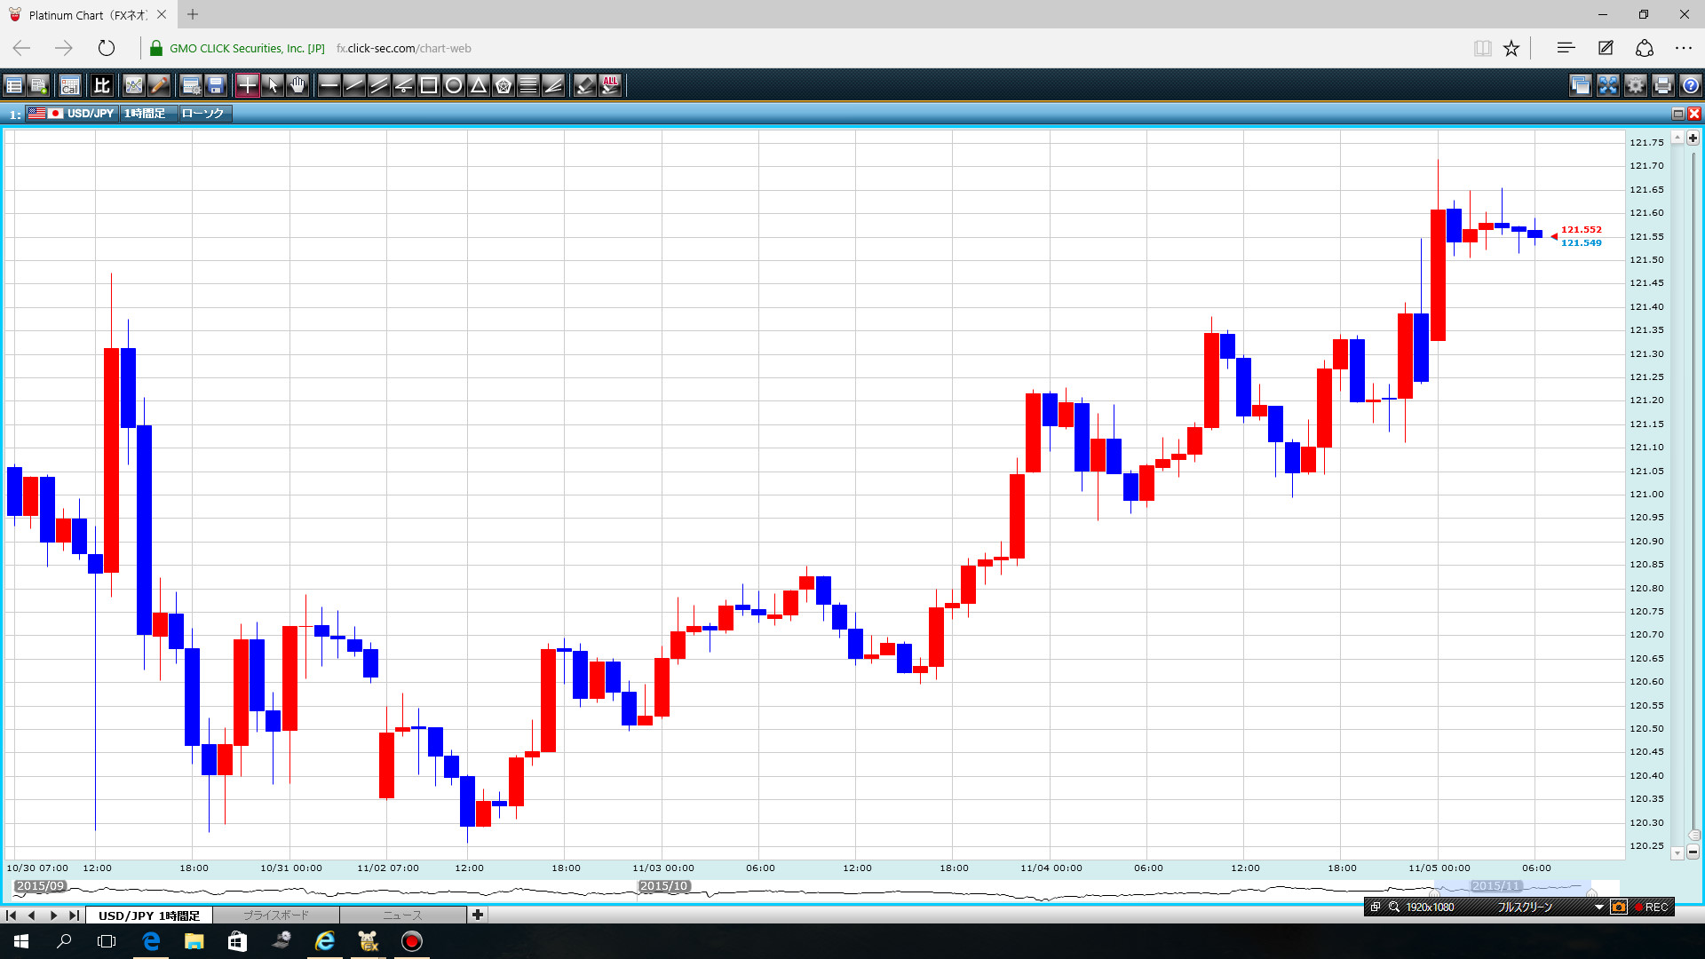Image resolution: width=1705 pixels, height=959 pixels.
Task: Enable the hand pan mode
Action: 297,85
